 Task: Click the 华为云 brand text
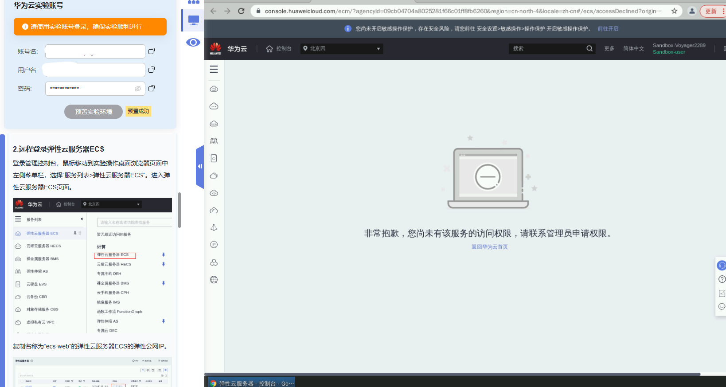[x=237, y=48]
